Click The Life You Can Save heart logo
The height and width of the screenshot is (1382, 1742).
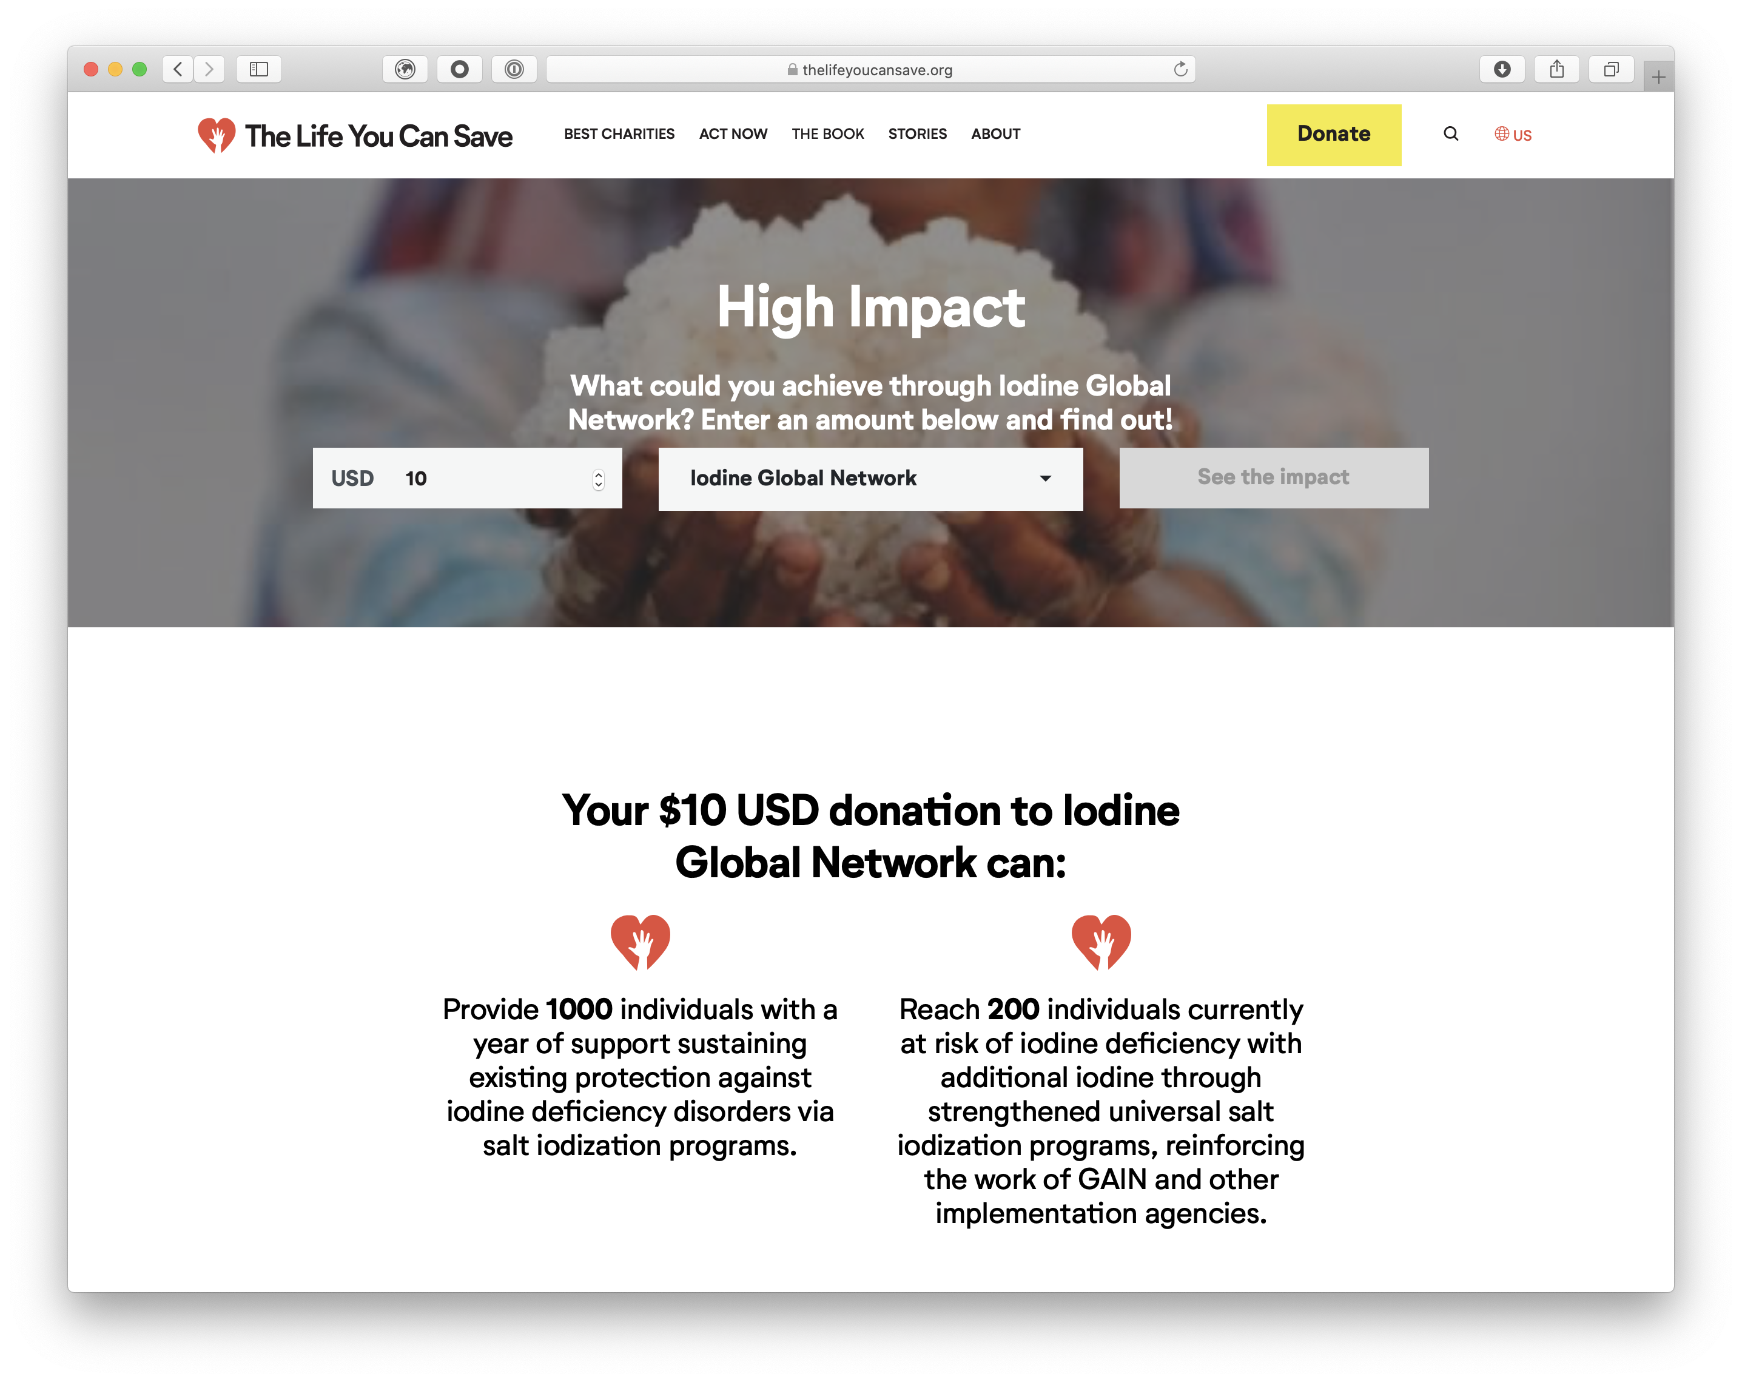pyautogui.click(x=217, y=135)
